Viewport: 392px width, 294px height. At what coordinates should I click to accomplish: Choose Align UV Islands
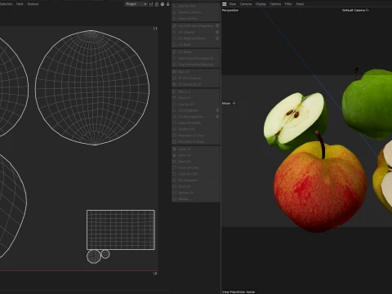pyautogui.click(x=195, y=122)
